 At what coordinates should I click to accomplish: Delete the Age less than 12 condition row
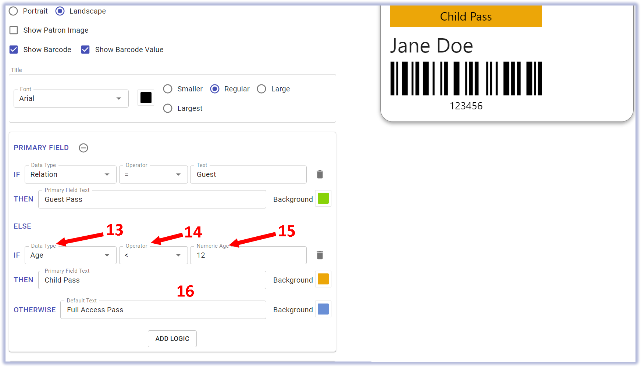pos(320,255)
